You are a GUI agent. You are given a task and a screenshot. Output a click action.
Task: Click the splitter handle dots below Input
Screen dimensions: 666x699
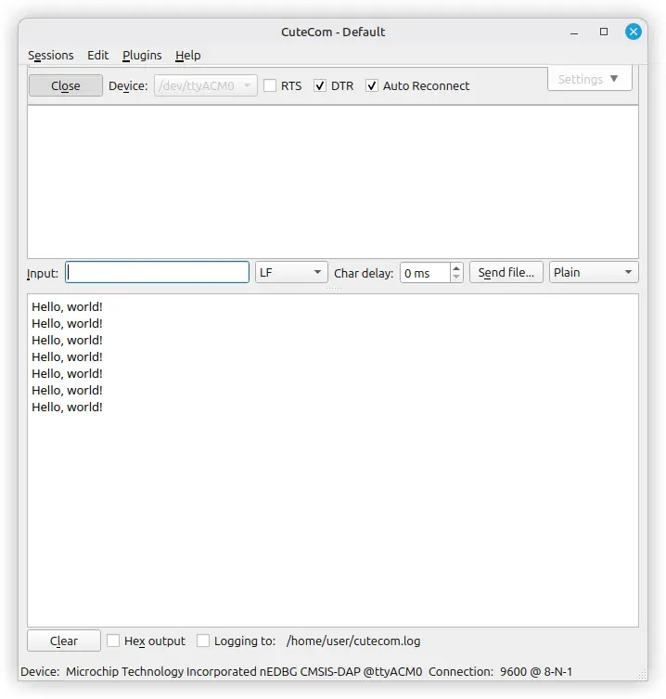333,288
